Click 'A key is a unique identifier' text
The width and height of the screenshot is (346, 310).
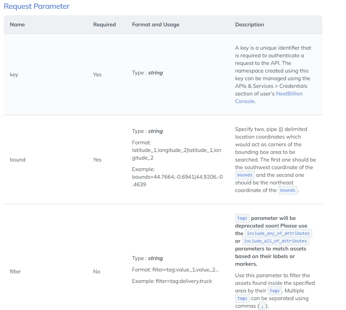click(267, 48)
